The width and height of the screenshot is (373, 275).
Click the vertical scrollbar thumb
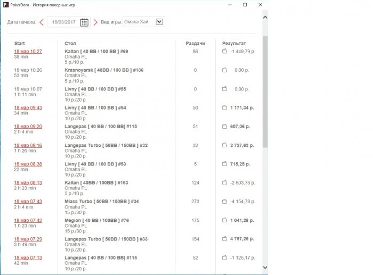[265, 90]
